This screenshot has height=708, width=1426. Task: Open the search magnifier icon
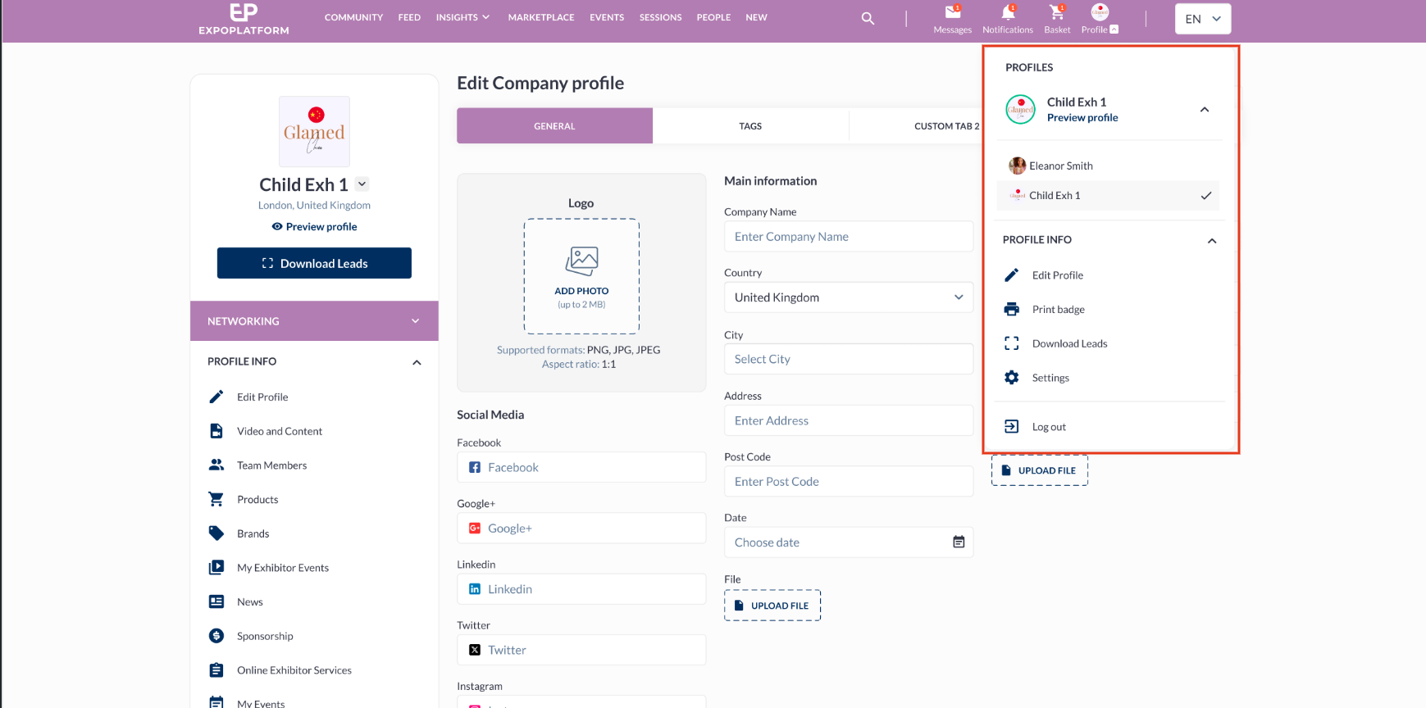(x=868, y=18)
